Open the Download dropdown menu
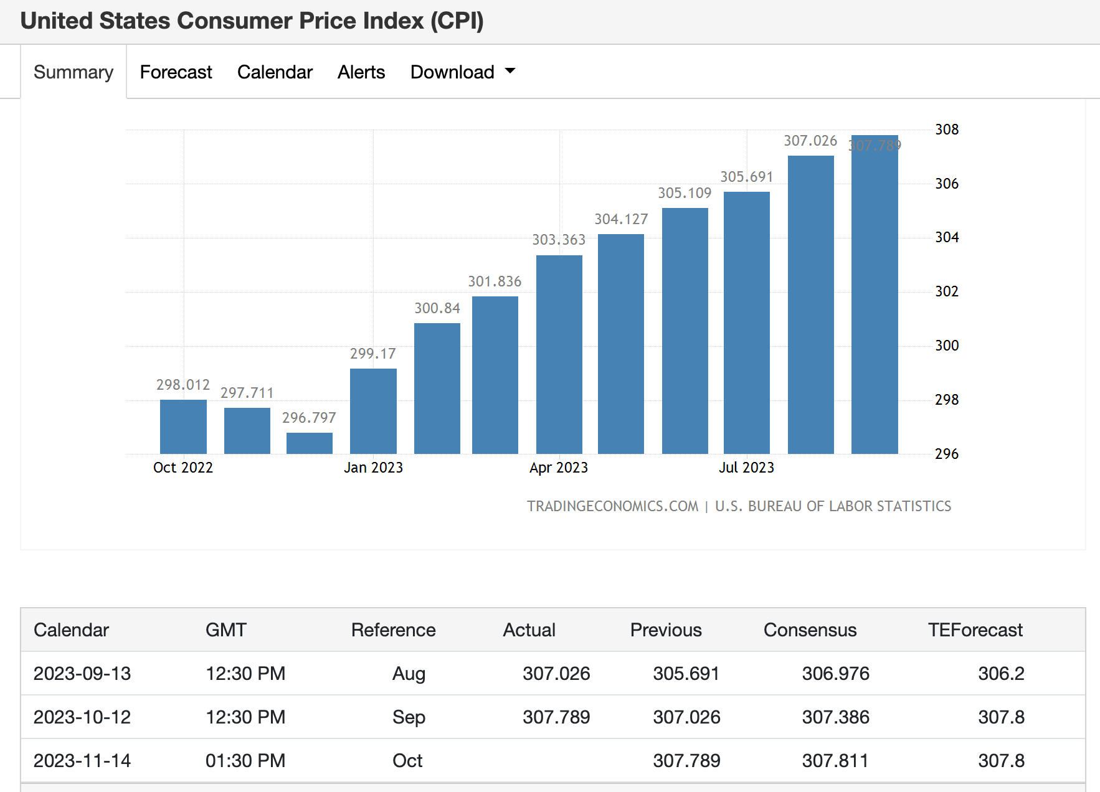The width and height of the screenshot is (1100, 792). click(x=453, y=72)
